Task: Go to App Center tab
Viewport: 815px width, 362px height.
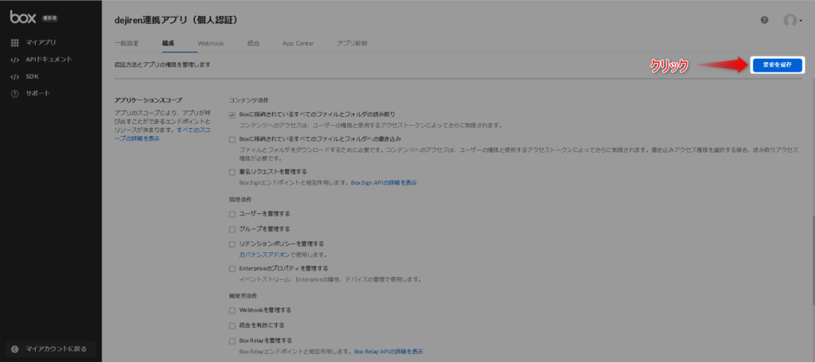Action: tap(298, 44)
